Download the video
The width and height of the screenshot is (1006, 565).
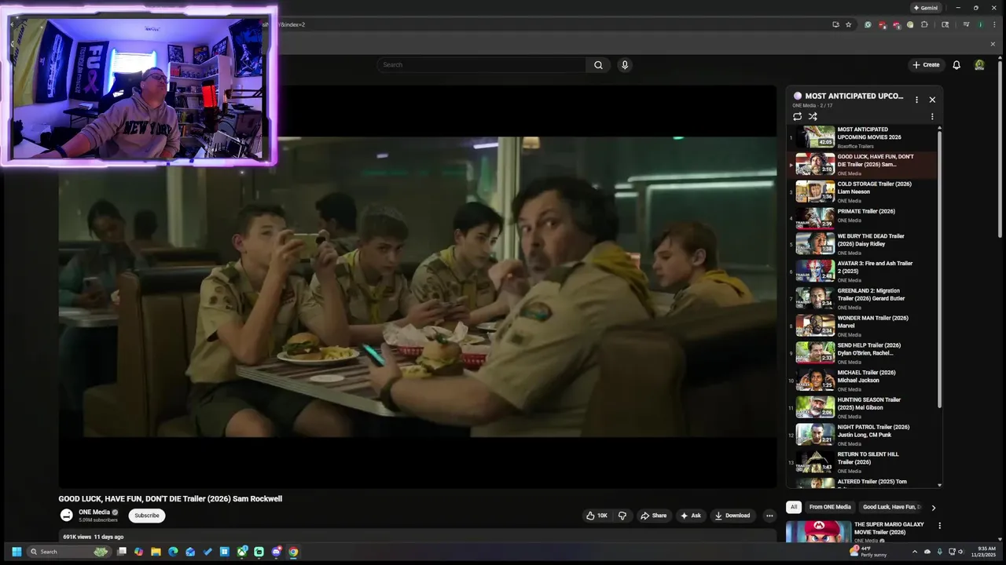point(732,516)
